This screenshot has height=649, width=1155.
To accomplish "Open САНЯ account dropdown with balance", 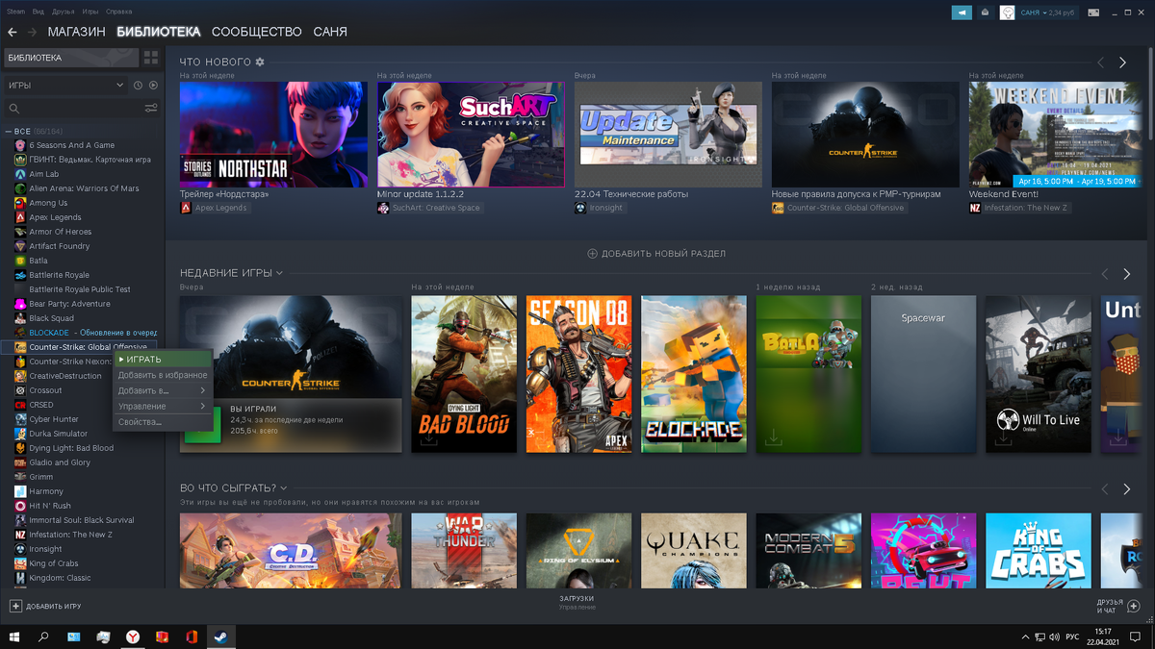I will pos(1048,12).
